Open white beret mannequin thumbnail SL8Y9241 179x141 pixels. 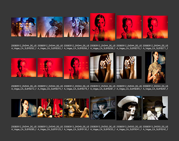coord(129,108)
